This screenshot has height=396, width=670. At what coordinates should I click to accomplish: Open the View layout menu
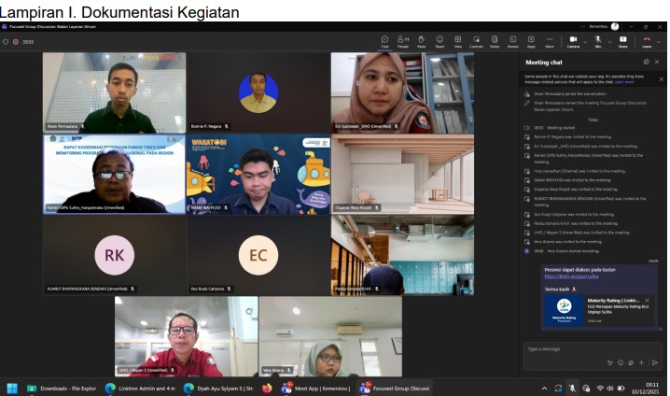(457, 41)
